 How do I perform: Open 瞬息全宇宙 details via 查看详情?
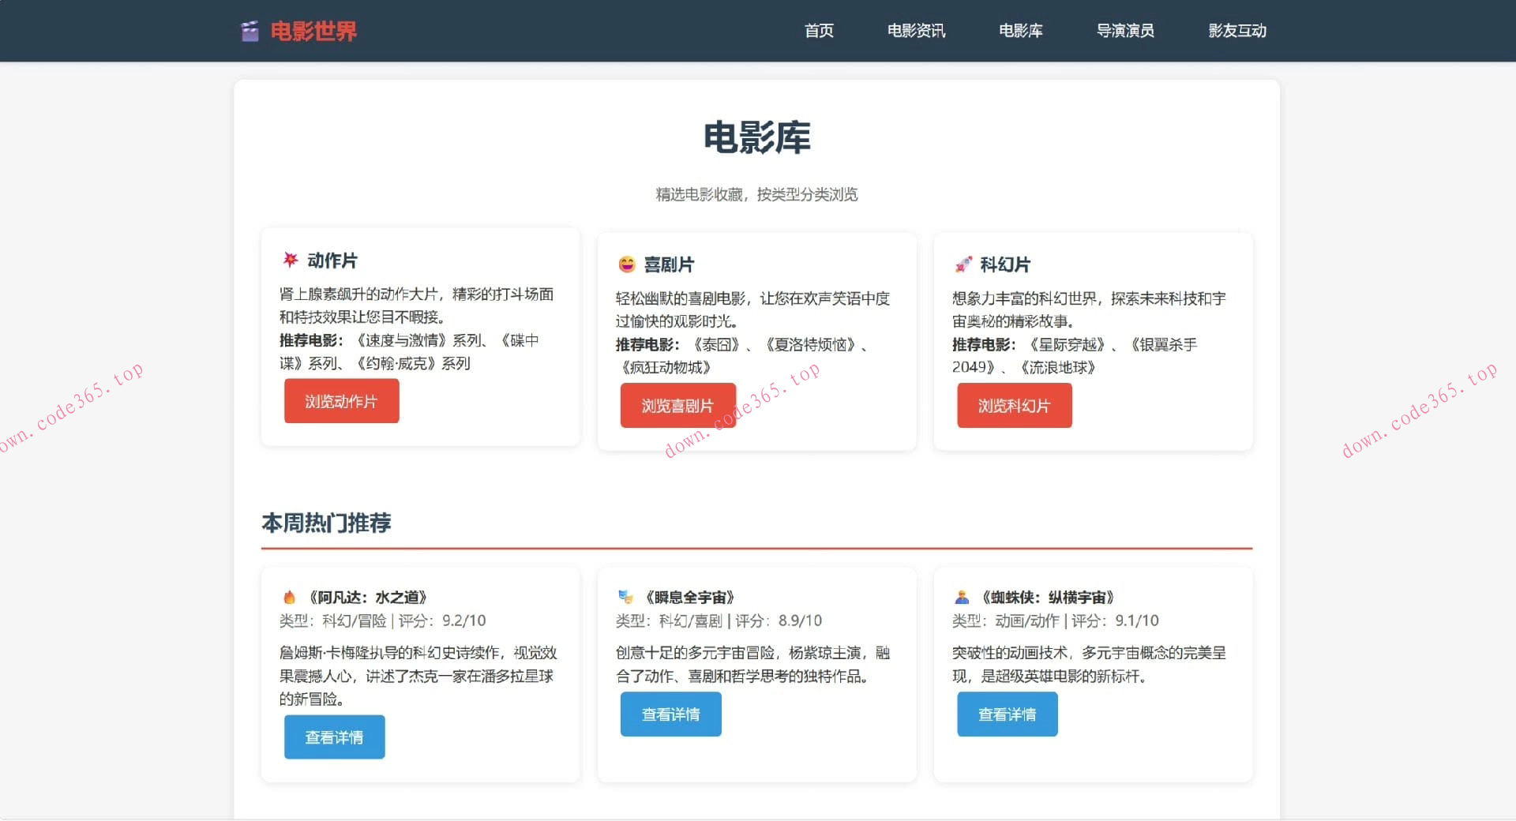[x=670, y=714]
